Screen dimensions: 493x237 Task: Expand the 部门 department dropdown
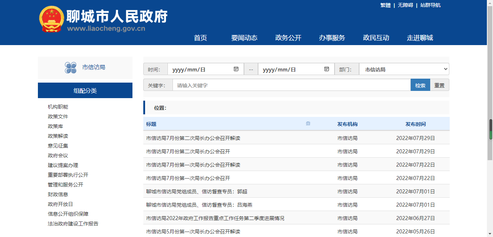404,69
